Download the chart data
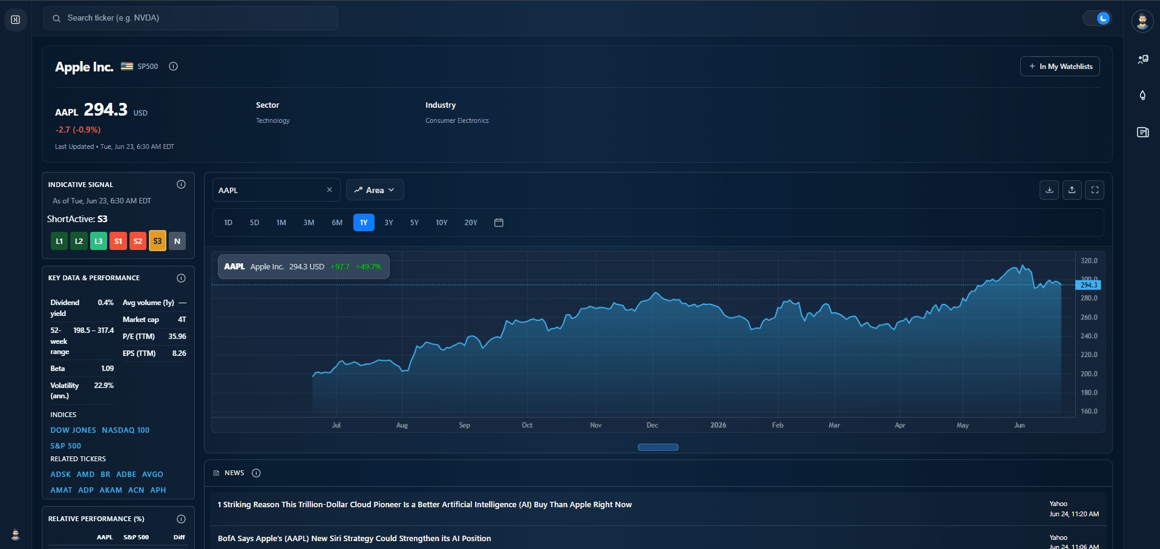The width and height of the screenshot is (1160, 549). (x=1049, y=190)
